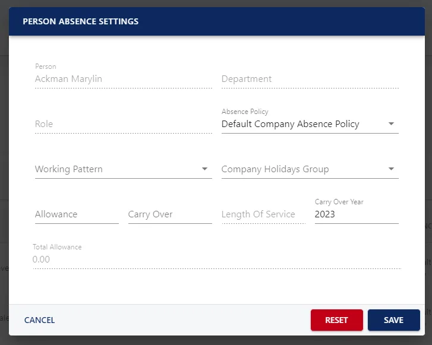Click the disabled Role field
The height and width of the screenshot is (345, 432).
coord(124,124)
